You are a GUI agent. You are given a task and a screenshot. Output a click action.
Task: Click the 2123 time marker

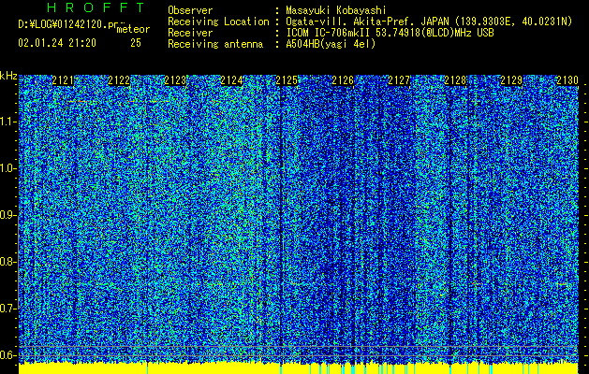[175, 80]
